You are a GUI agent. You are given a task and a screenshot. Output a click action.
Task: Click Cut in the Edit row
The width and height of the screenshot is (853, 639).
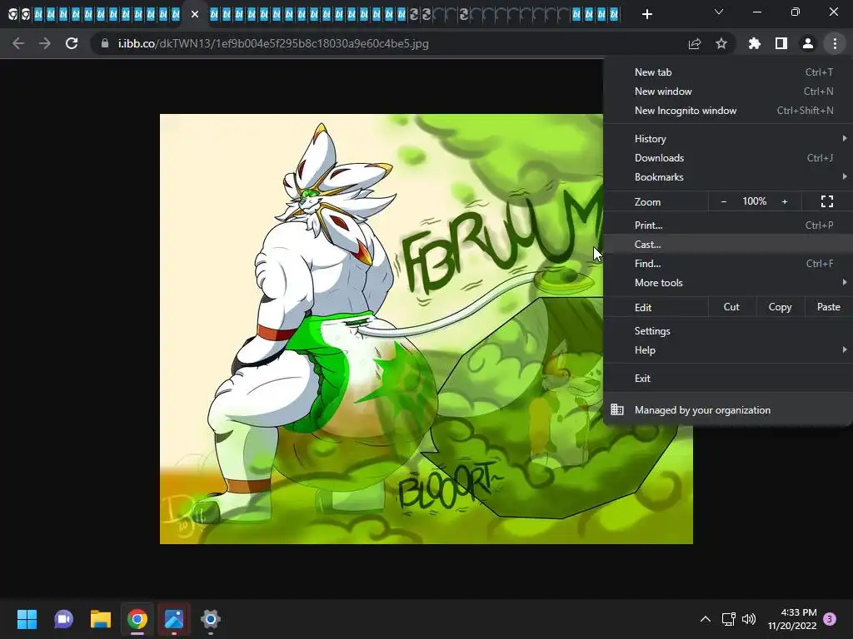pos(731,307)
